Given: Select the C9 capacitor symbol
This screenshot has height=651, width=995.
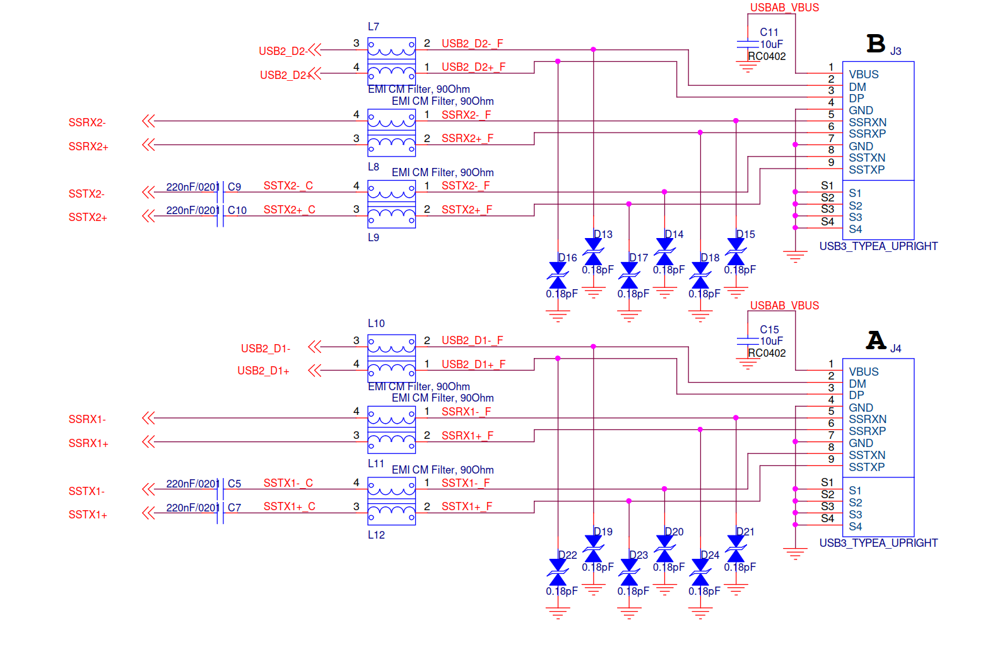Looking at the screenshot, I should [220, 192].
